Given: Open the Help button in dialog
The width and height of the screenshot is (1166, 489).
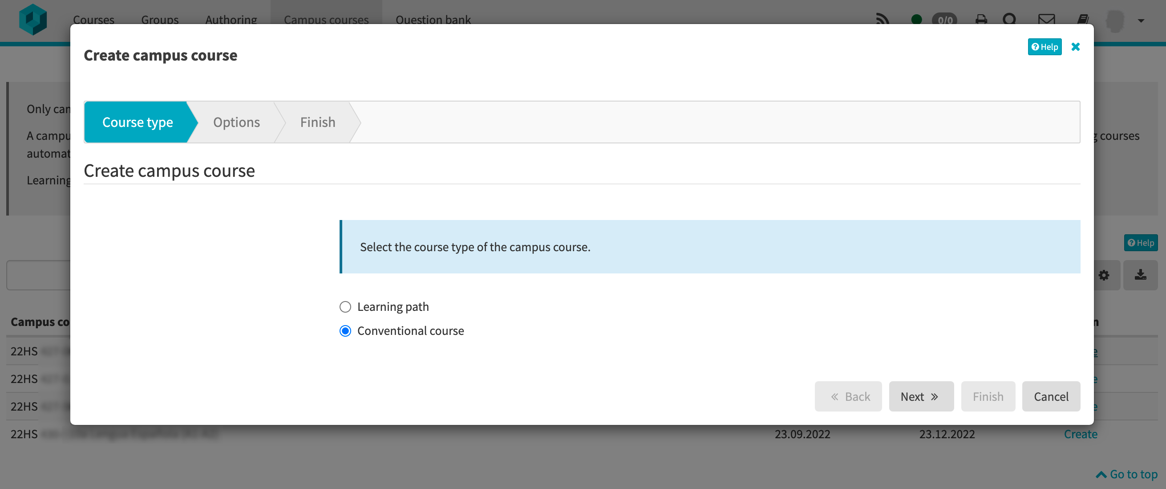Looking at the screenshot, I should (x=1044, y=47).
